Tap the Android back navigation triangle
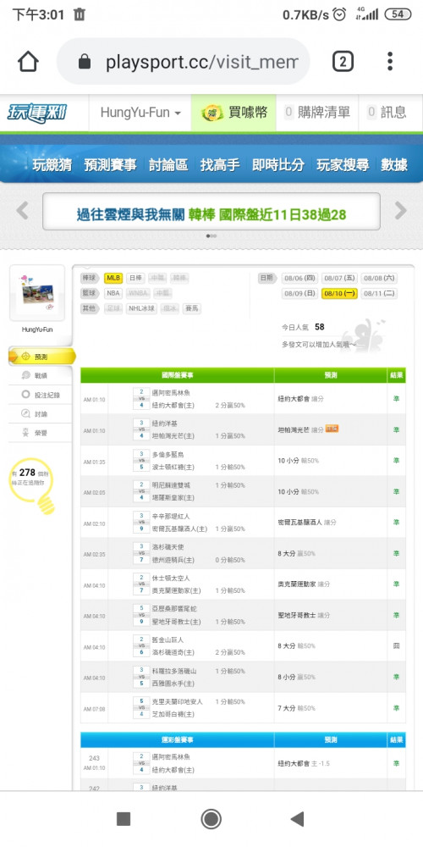This screenshot has width=423, height=847. 297,819
